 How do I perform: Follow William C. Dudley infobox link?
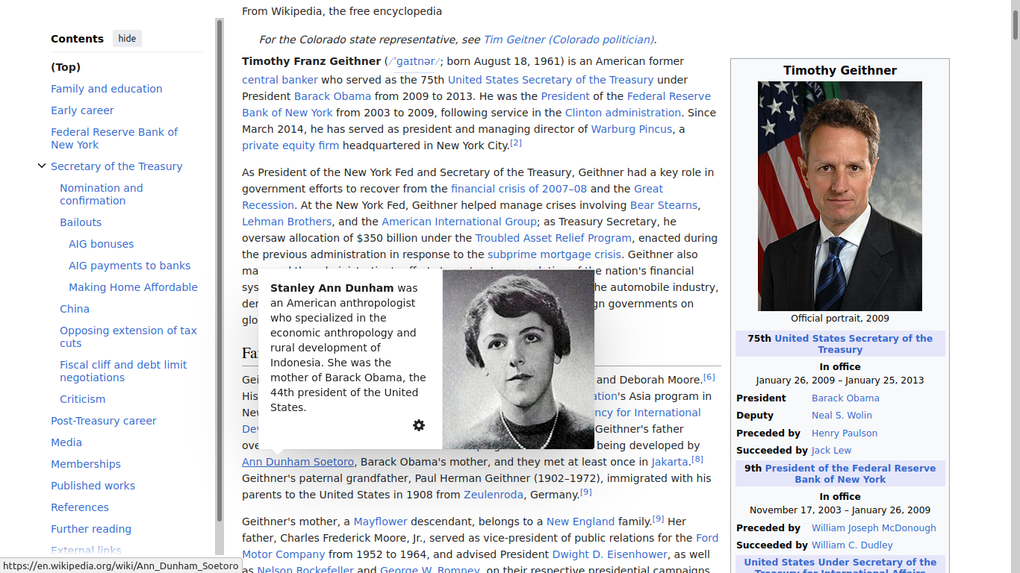point(852,545)
